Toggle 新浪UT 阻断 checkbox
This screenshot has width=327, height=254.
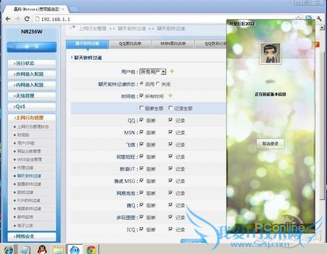click(x=141, y=168)
